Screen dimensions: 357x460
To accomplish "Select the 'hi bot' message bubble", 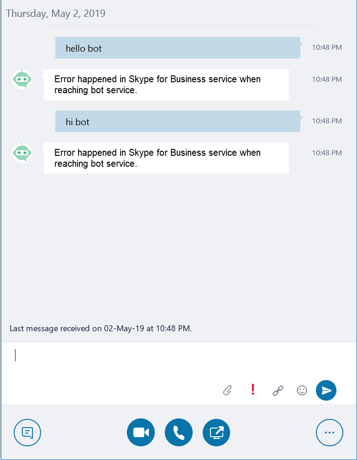I will tap(178, 121).
